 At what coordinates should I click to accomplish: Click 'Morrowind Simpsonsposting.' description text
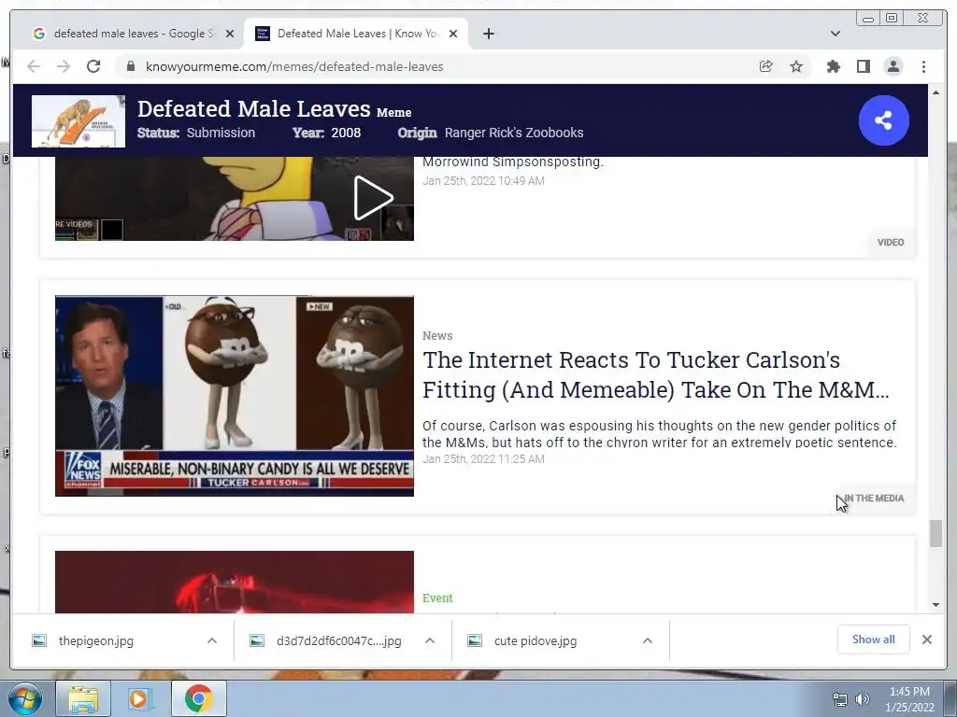[x=513, y=162]
